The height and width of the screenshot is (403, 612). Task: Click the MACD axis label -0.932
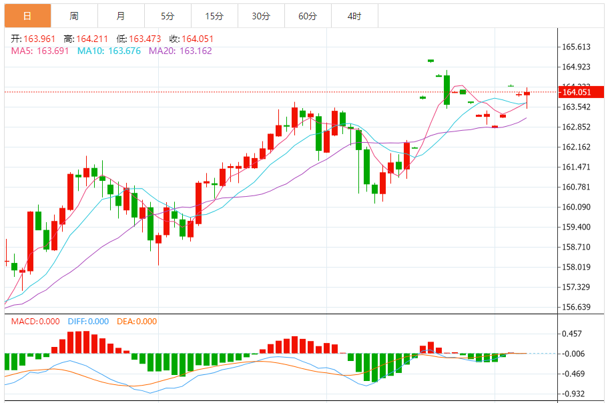click(x=573, y=394)
